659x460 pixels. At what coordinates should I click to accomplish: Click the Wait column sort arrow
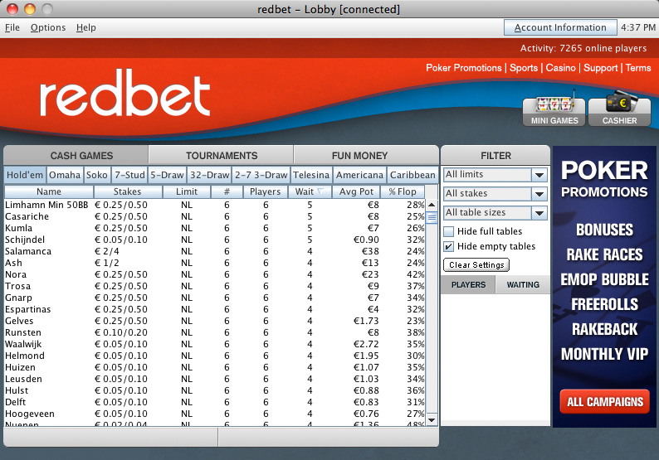pos(320,191)
